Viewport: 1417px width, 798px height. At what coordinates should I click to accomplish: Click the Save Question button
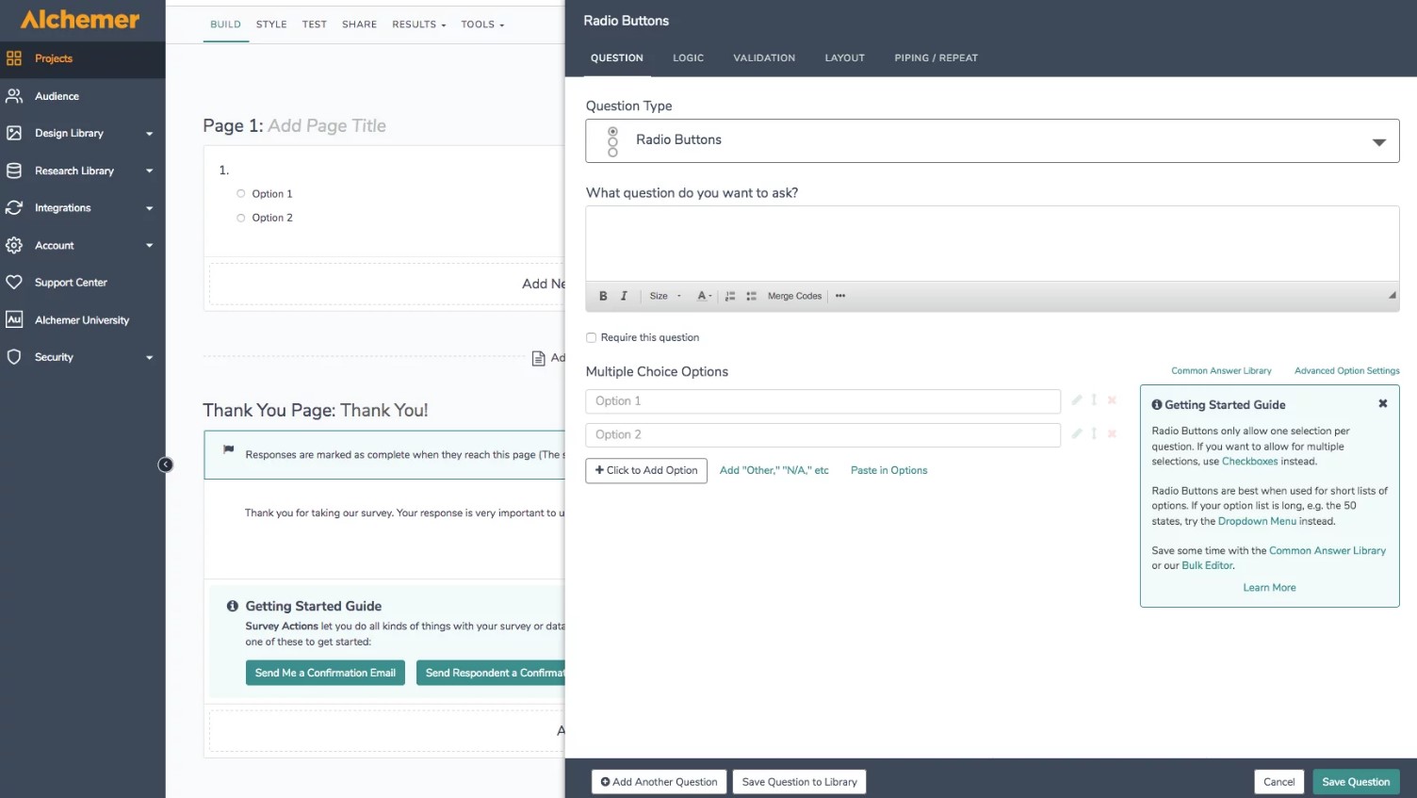[x=1356, y=782]
